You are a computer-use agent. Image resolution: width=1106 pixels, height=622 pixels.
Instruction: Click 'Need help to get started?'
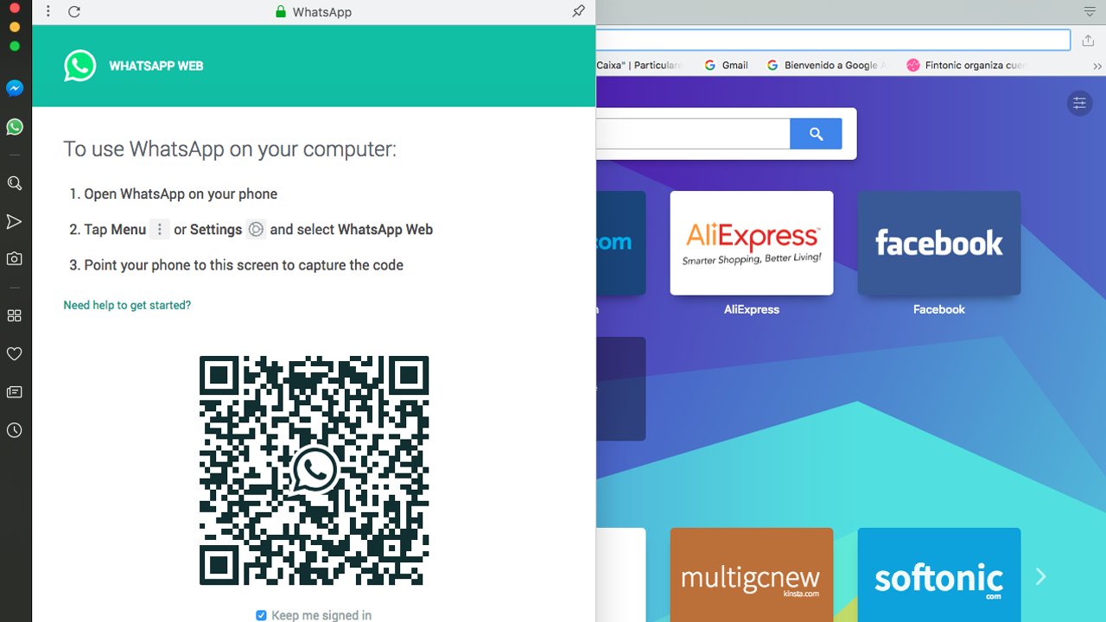coord(126,305)
